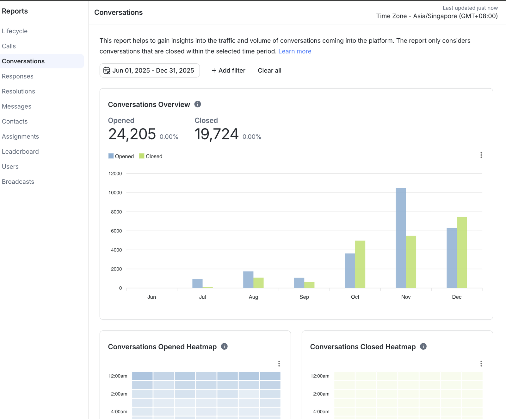Click the 12000 value on the chart axis
This screenshot has height=419, width=506.
pos(115,174)
